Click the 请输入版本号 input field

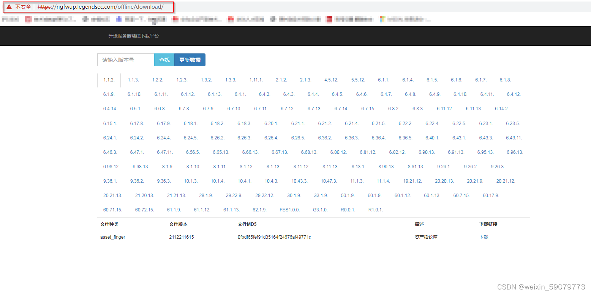[125, 60]
